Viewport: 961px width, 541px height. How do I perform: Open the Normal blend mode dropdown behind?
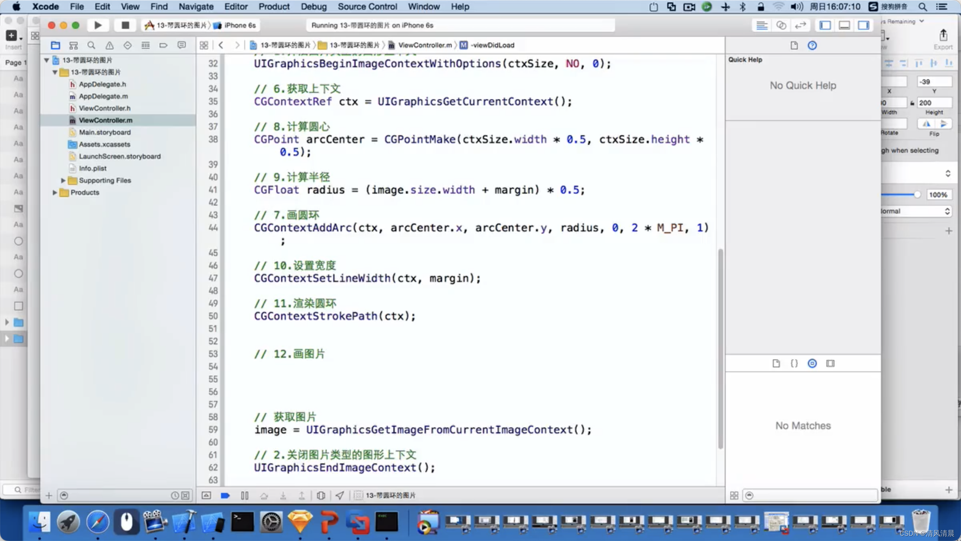coord(916,211)
